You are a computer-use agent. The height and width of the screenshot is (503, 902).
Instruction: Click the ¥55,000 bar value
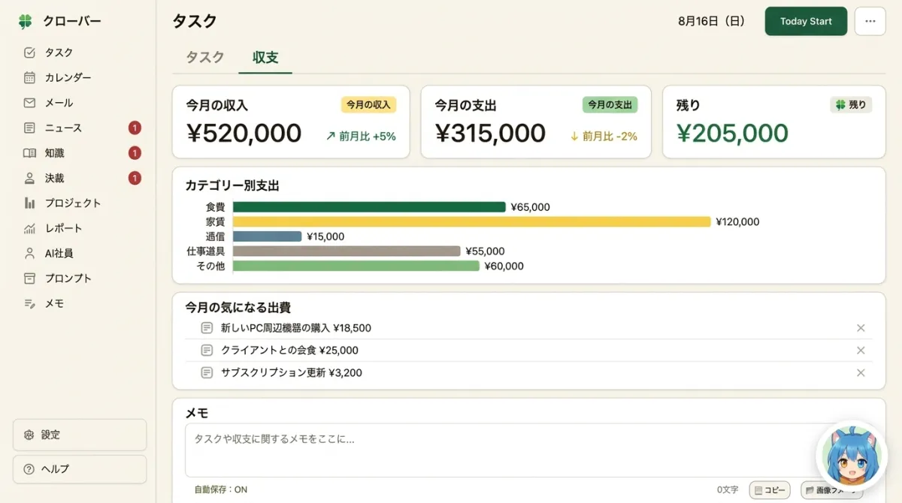(x=485, y=251)
